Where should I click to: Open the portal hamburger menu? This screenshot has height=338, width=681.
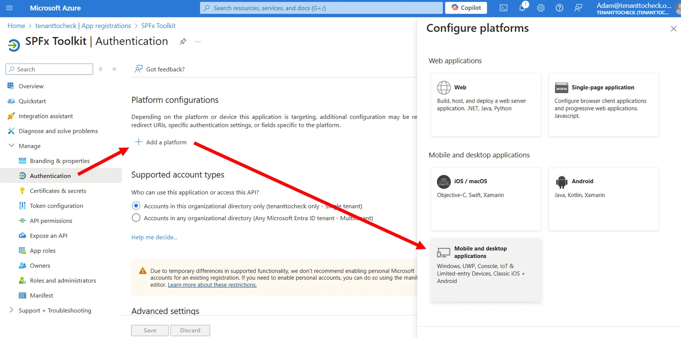coord(9,8)
